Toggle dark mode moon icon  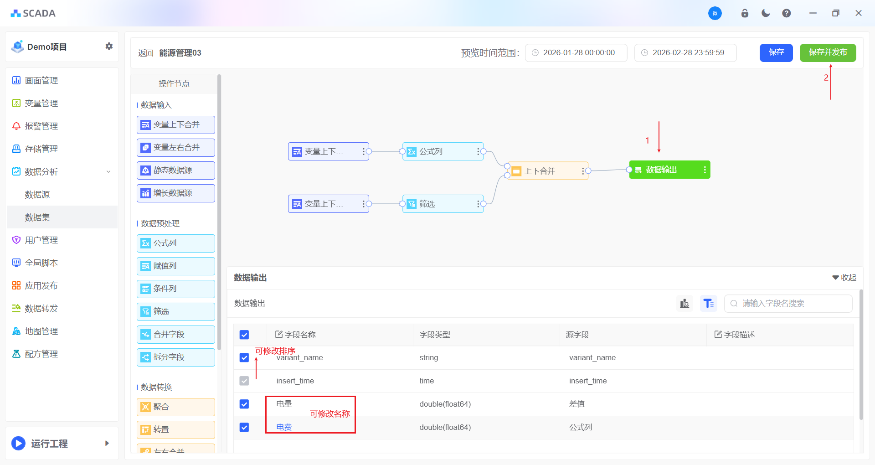pos(766,13)
